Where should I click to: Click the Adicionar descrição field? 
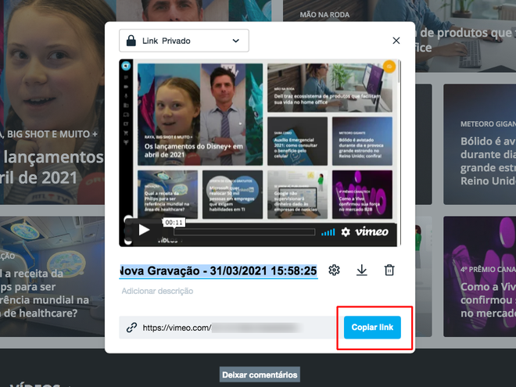click(x=157, y=291)
